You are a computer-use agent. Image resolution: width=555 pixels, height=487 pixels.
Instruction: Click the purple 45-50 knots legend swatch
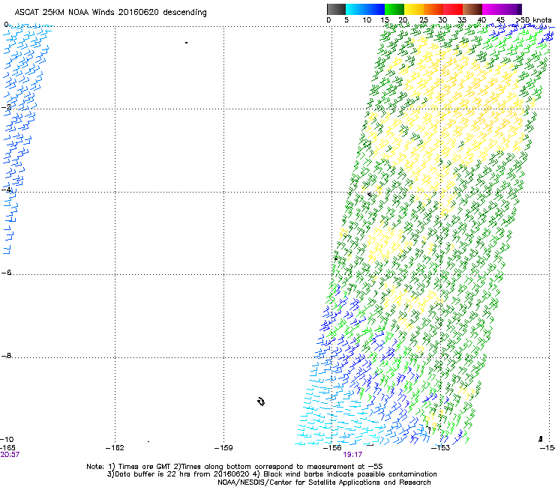coord(511,9)
